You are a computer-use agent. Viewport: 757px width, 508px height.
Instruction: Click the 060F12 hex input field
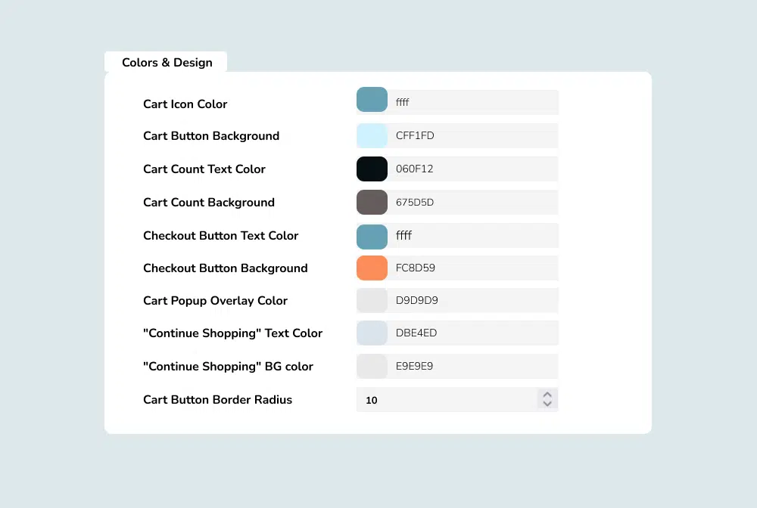[x=473, y=169]
